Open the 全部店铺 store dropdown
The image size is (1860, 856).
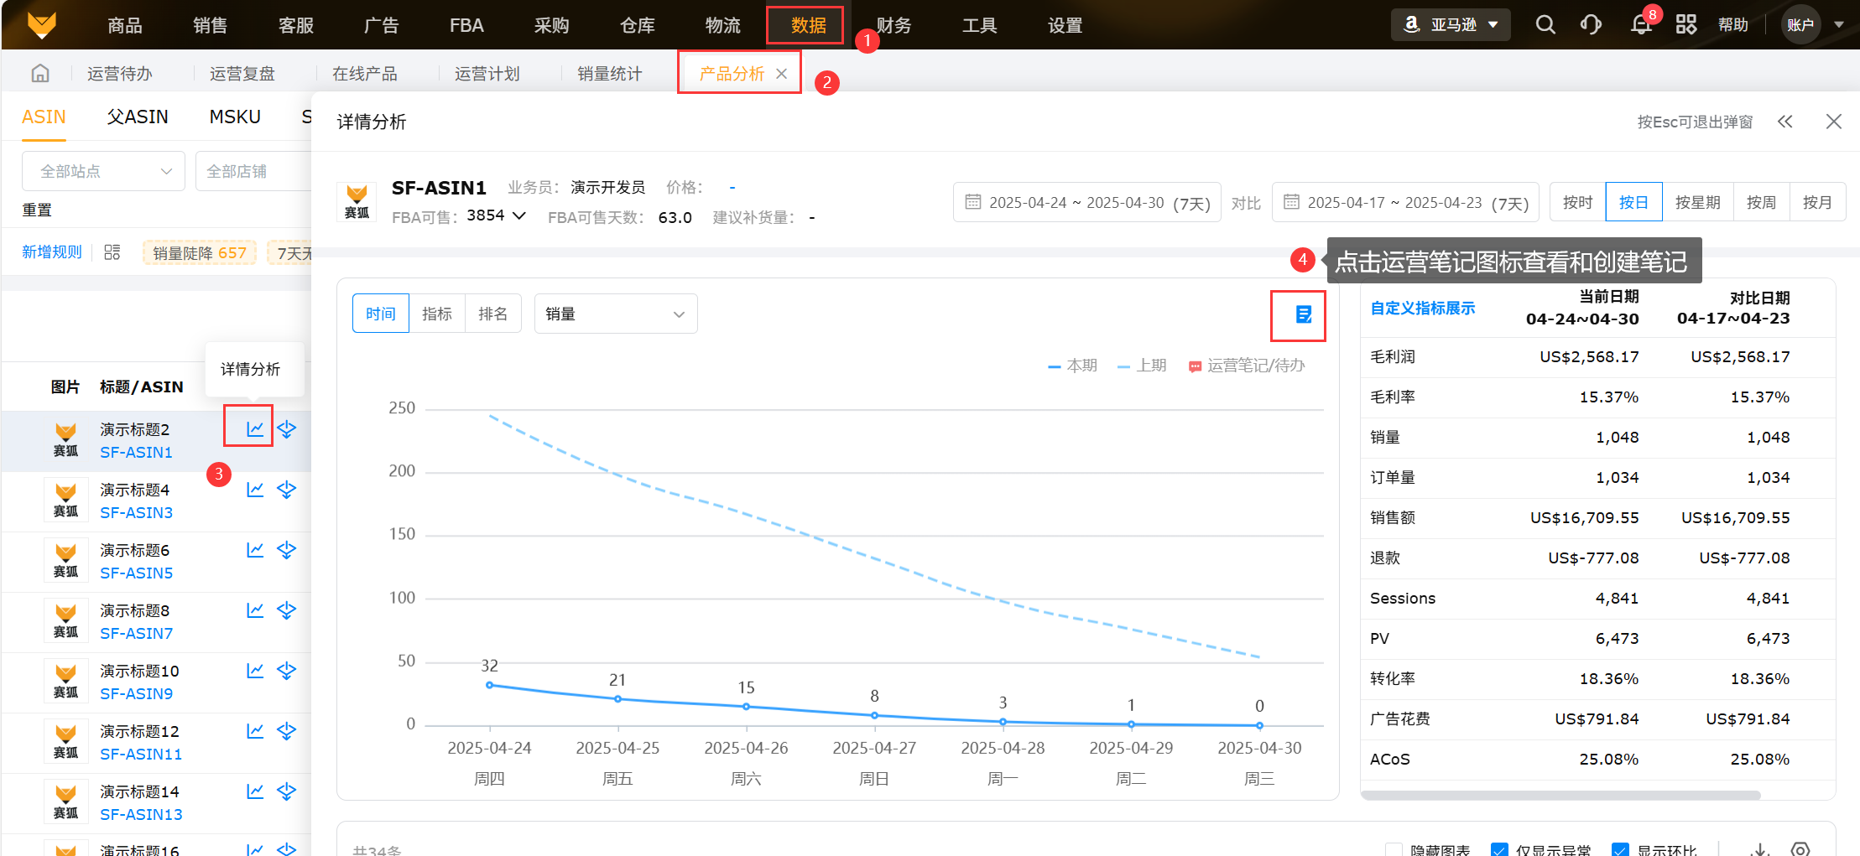coord(253,171)
